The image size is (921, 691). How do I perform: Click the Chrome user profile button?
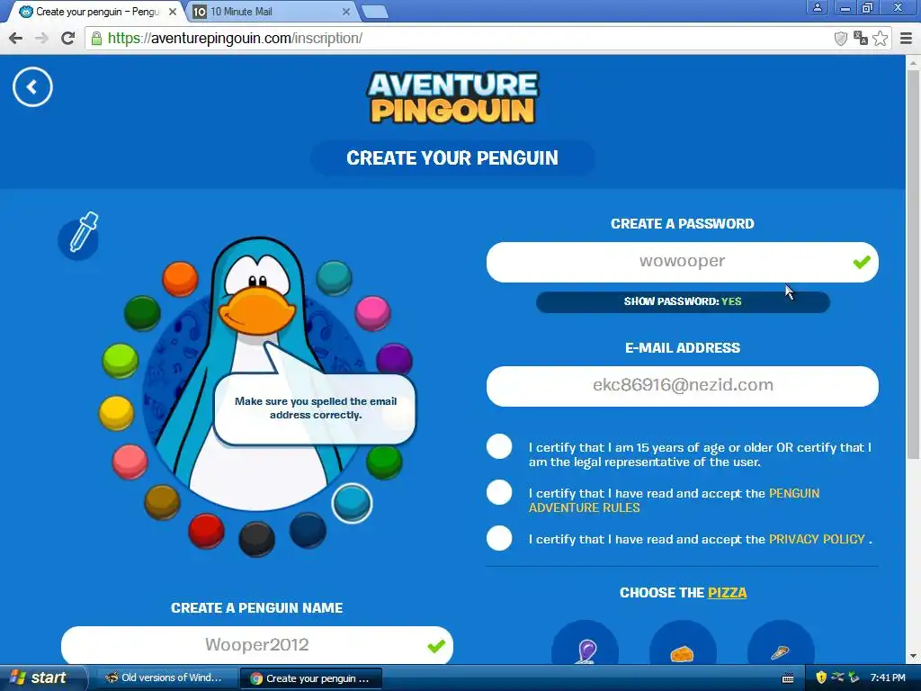tap(817, 7)
